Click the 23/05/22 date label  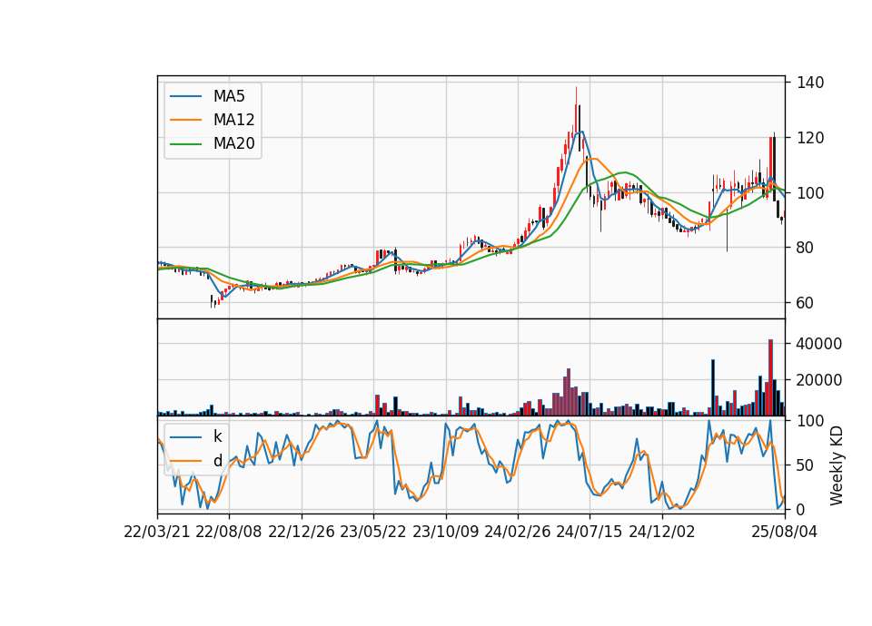373,532
